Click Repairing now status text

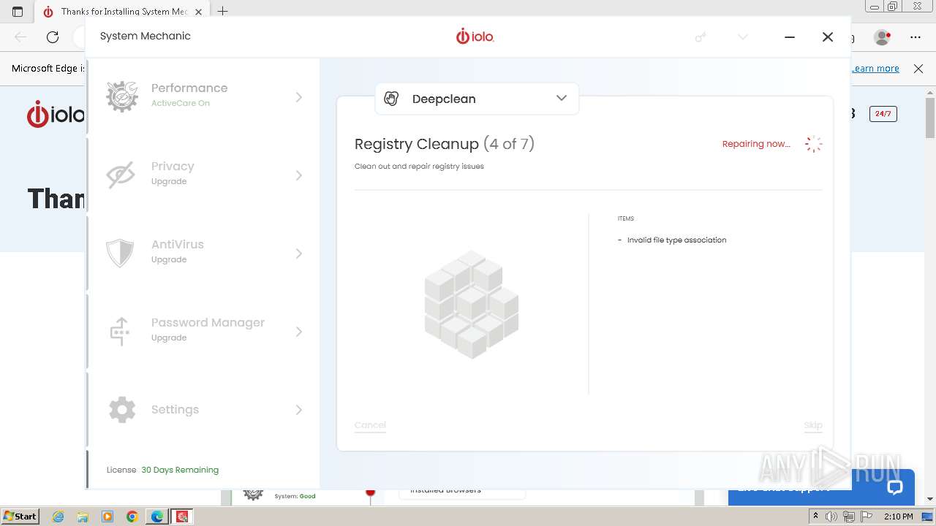[756, 144]
